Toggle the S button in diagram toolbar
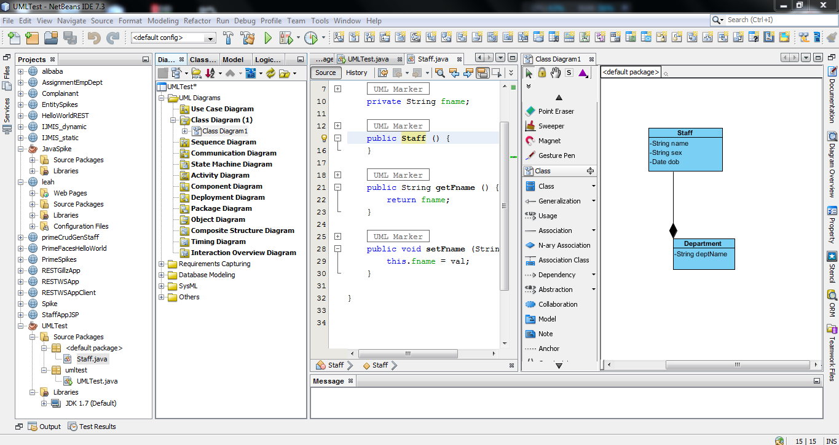 pos(569,73)
